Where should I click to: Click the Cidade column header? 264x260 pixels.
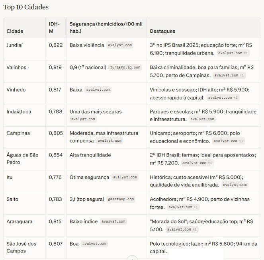click(x=15, y=31)
